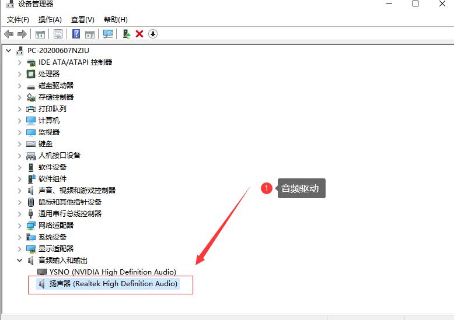This screenshot has width=454, height=320.
Task: Collapse the PC-20200607NZIU root node
Action: click(x=8, y=51)
